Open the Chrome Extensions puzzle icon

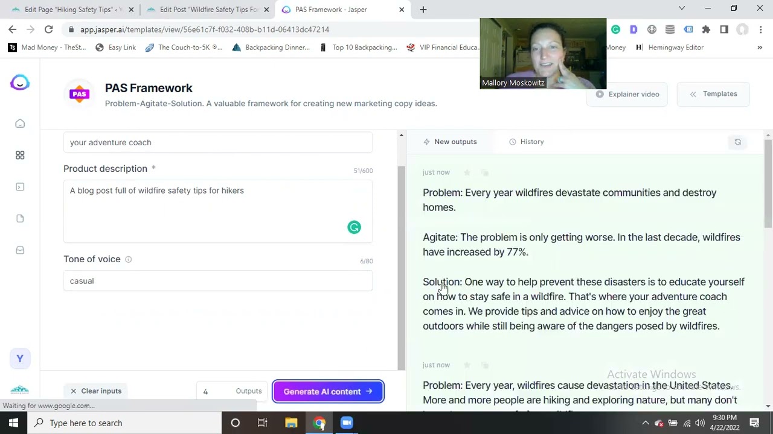click(x=706, y=29)
